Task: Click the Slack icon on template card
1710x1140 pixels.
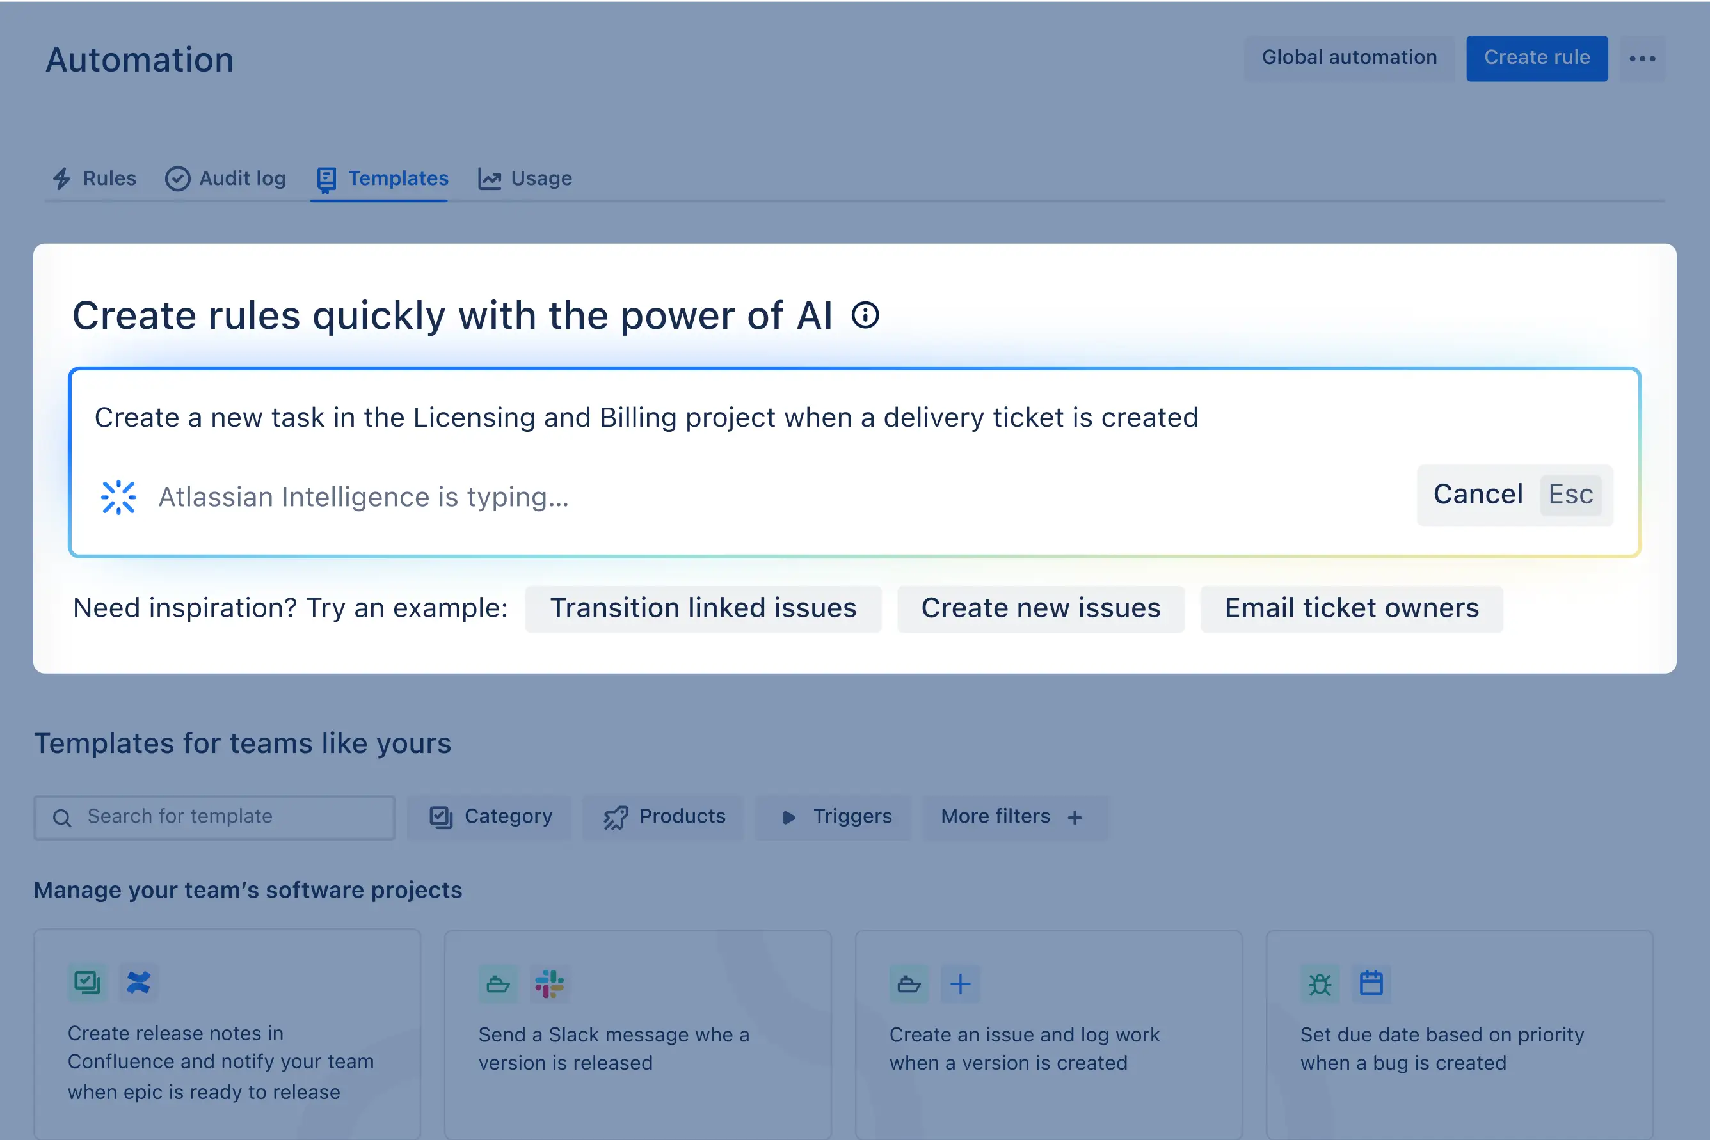Action: pos(549,984)
